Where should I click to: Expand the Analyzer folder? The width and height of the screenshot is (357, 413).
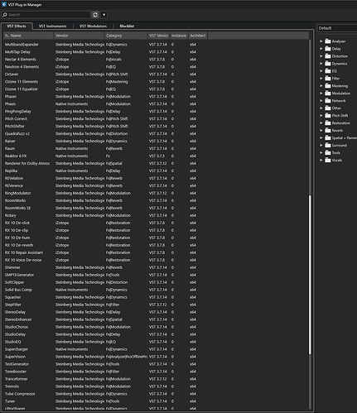pos(321,41)
